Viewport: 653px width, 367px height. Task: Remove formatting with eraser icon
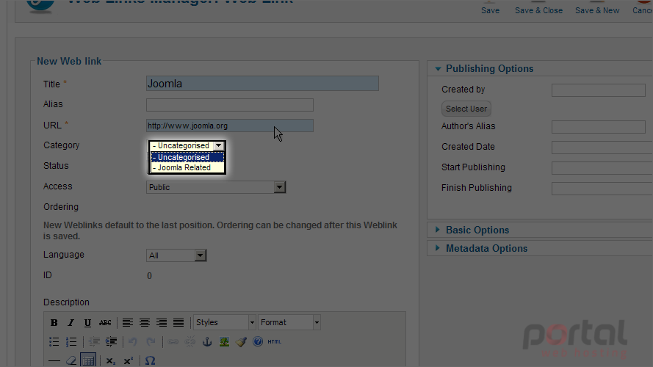(71, 360)
